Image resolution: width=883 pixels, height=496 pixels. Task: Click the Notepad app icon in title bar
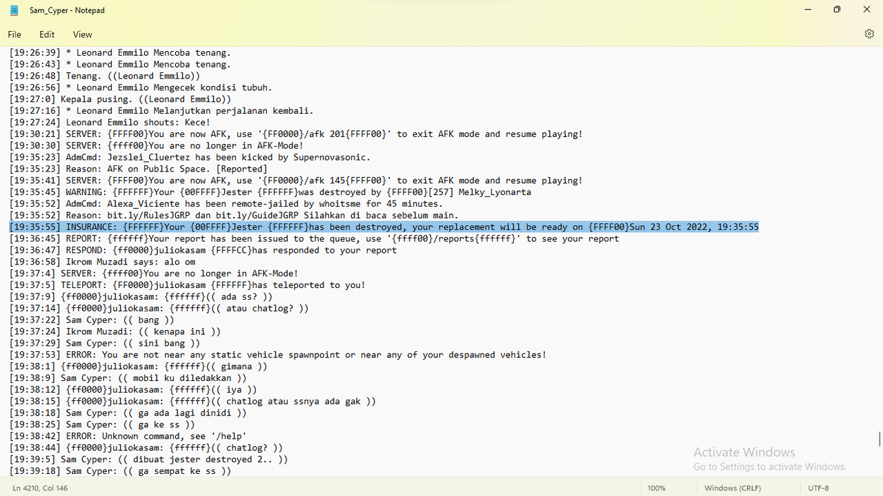[x=14, y=10]
